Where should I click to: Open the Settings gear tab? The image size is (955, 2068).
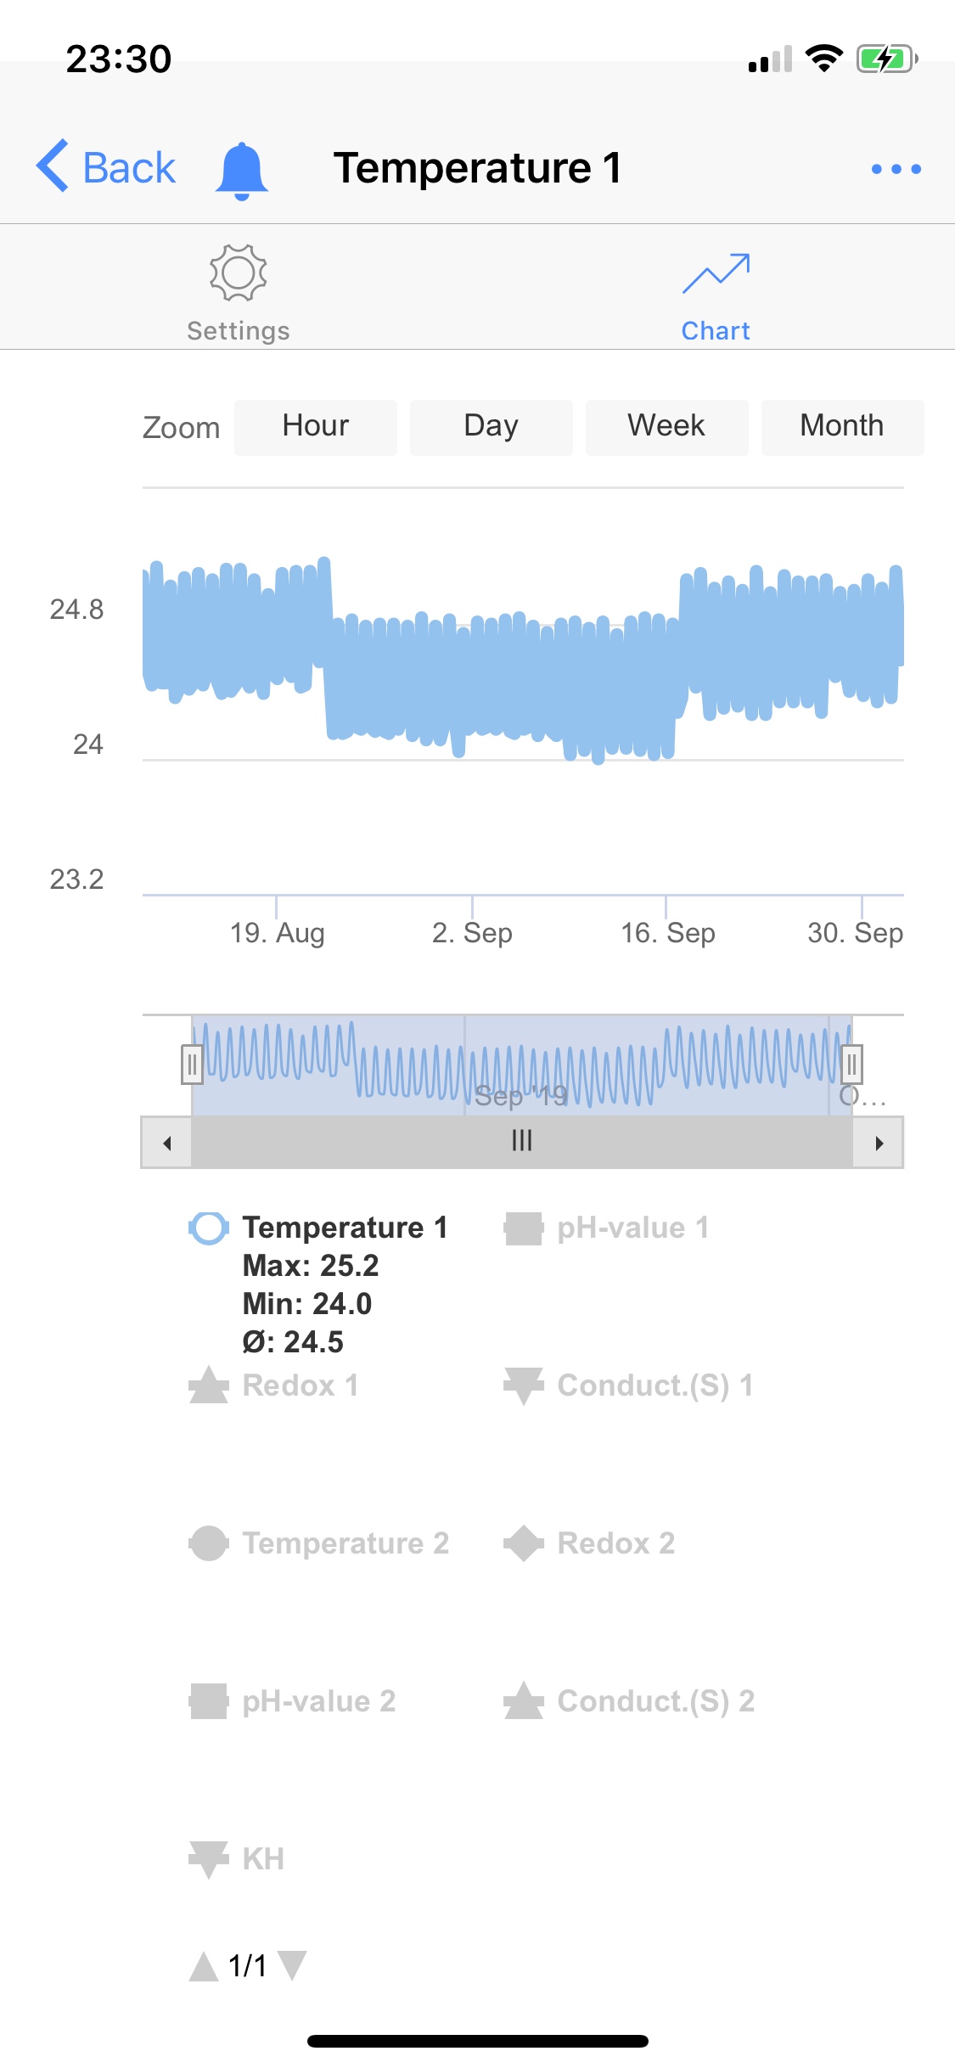(x=239, y=293)
